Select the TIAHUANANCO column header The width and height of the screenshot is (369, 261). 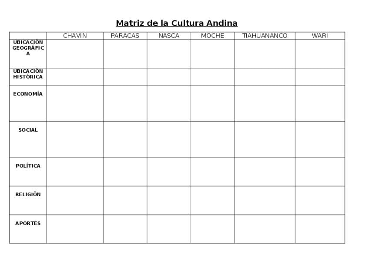[x=265, y=36]
